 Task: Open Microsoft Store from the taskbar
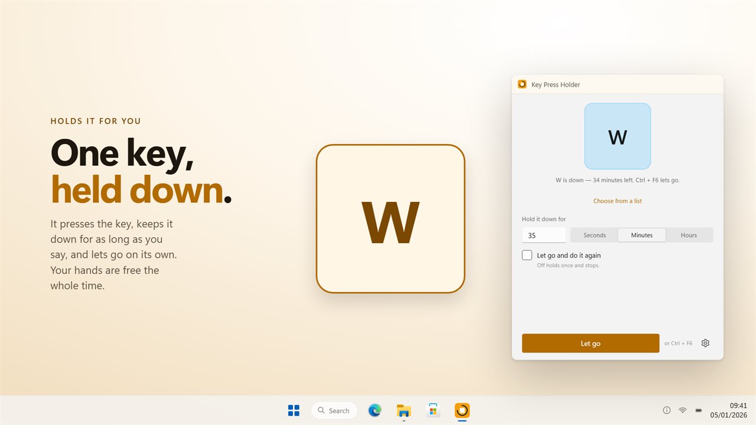pyautogui.click(x=433, y=410)
